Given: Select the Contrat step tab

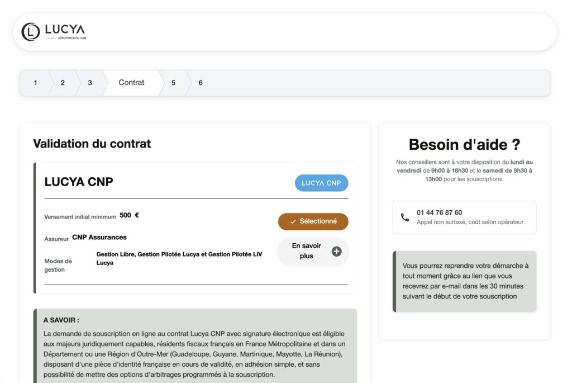Looking at the screenshot, I should pyautogui.click(x=131, y=83).
